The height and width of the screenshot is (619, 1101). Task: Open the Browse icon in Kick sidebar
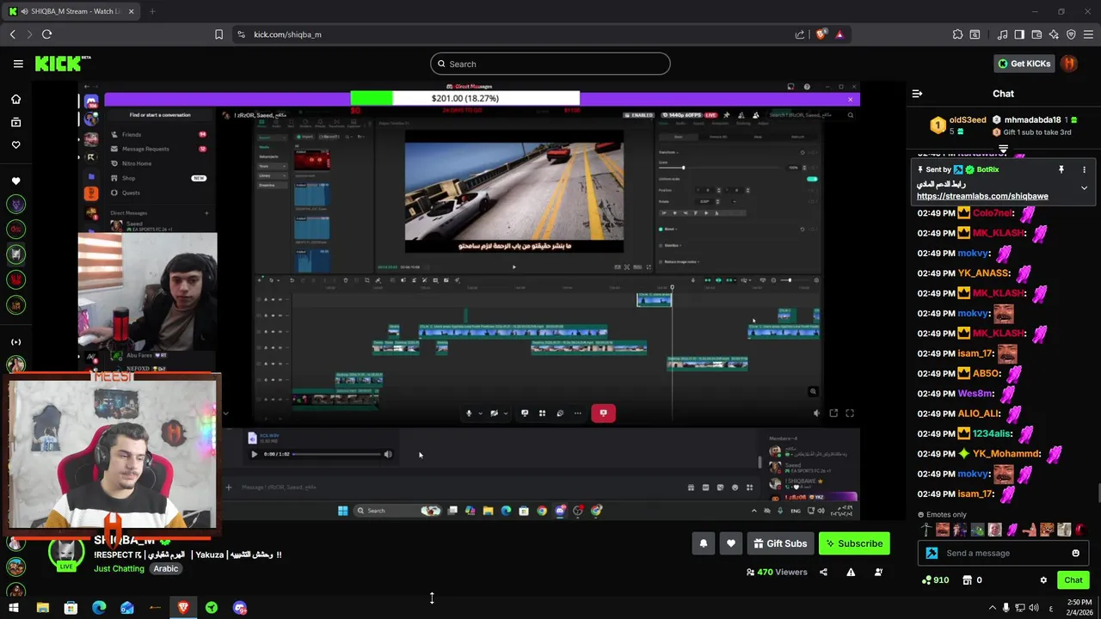[15, 122]
